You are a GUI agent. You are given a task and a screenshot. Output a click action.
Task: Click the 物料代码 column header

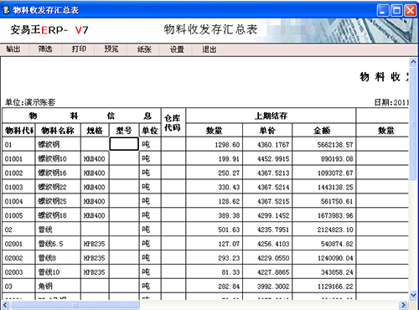pyautogui.click(x=18, y=131)
